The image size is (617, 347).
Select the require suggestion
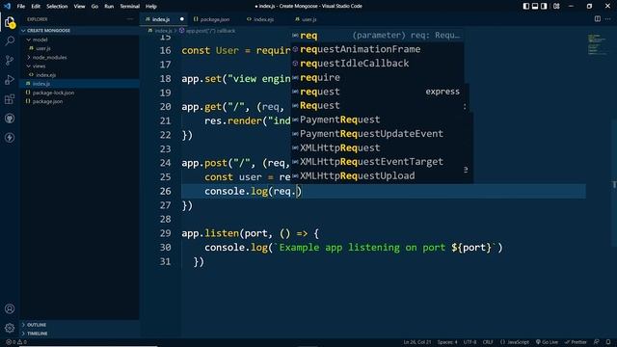click(377, 77)
